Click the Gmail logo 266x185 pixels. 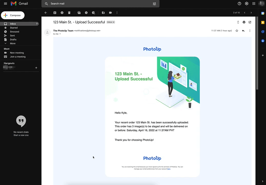[19, 4]
